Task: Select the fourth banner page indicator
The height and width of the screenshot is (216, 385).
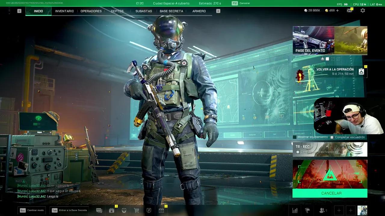Action: 338,59
